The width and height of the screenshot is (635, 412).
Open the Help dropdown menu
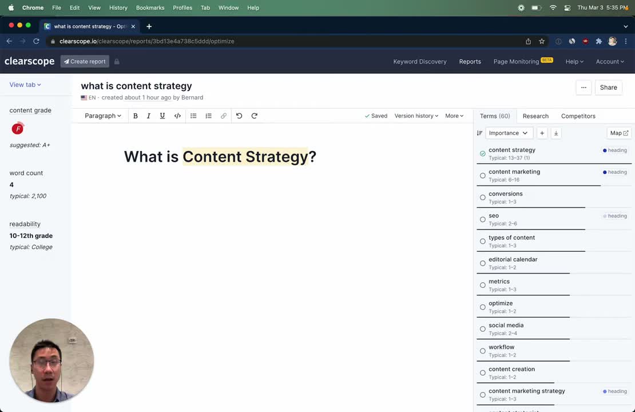[574, 62]
